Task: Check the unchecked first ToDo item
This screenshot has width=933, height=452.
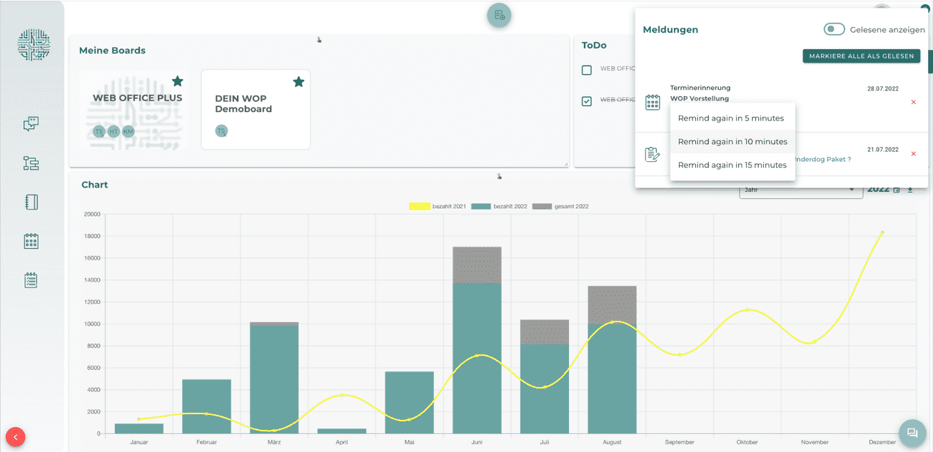Action: [x=587, y=70]
